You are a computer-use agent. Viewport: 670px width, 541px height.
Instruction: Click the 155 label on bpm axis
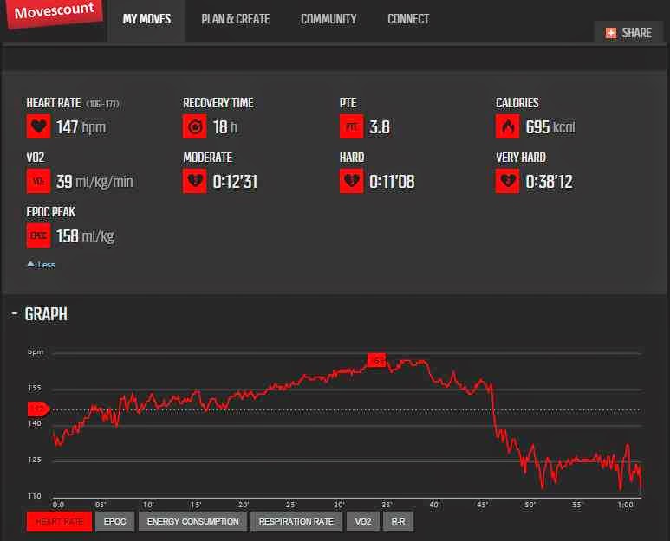[35, 388]
